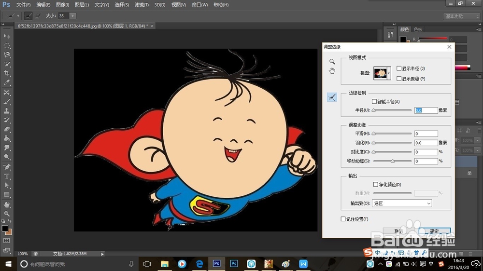This screenshot has height=271, width=483.
Task: Click the 半径 radius value field
Action: (426, 110)
